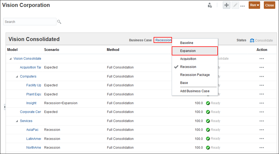
Task: Click header ellipsis next to the edit icon
Action: click(x=243, y=6)
